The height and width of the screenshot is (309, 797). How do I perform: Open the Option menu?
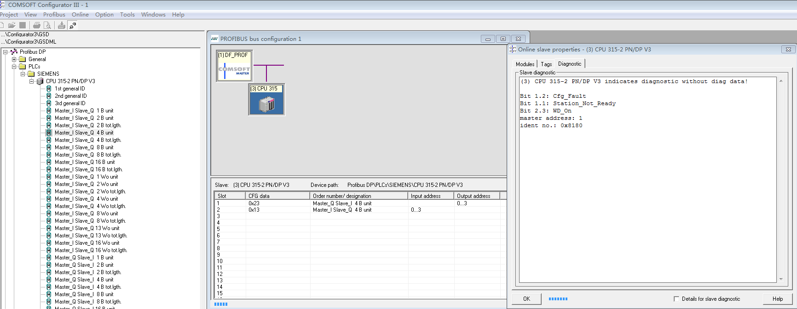104,15
